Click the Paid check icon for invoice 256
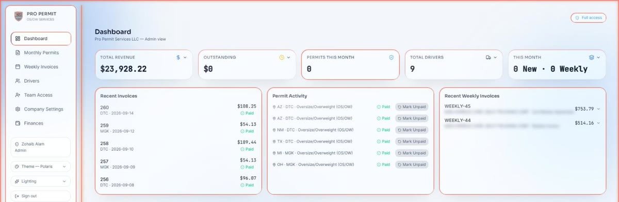This screenshot has height=202, width=619. coord(242,185)
